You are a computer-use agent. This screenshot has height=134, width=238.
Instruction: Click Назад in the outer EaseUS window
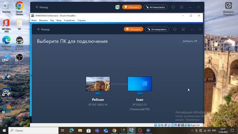click(x=42, y=7)
